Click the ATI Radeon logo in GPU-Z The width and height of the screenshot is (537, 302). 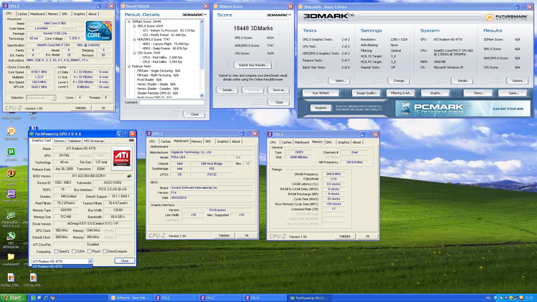(122, 158)
